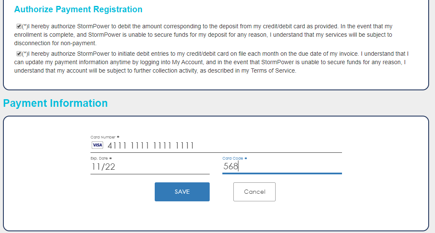Click the SAVE button
Viewport: 435px width, 233px height.
pyautogui.click(x=182, y=192)
